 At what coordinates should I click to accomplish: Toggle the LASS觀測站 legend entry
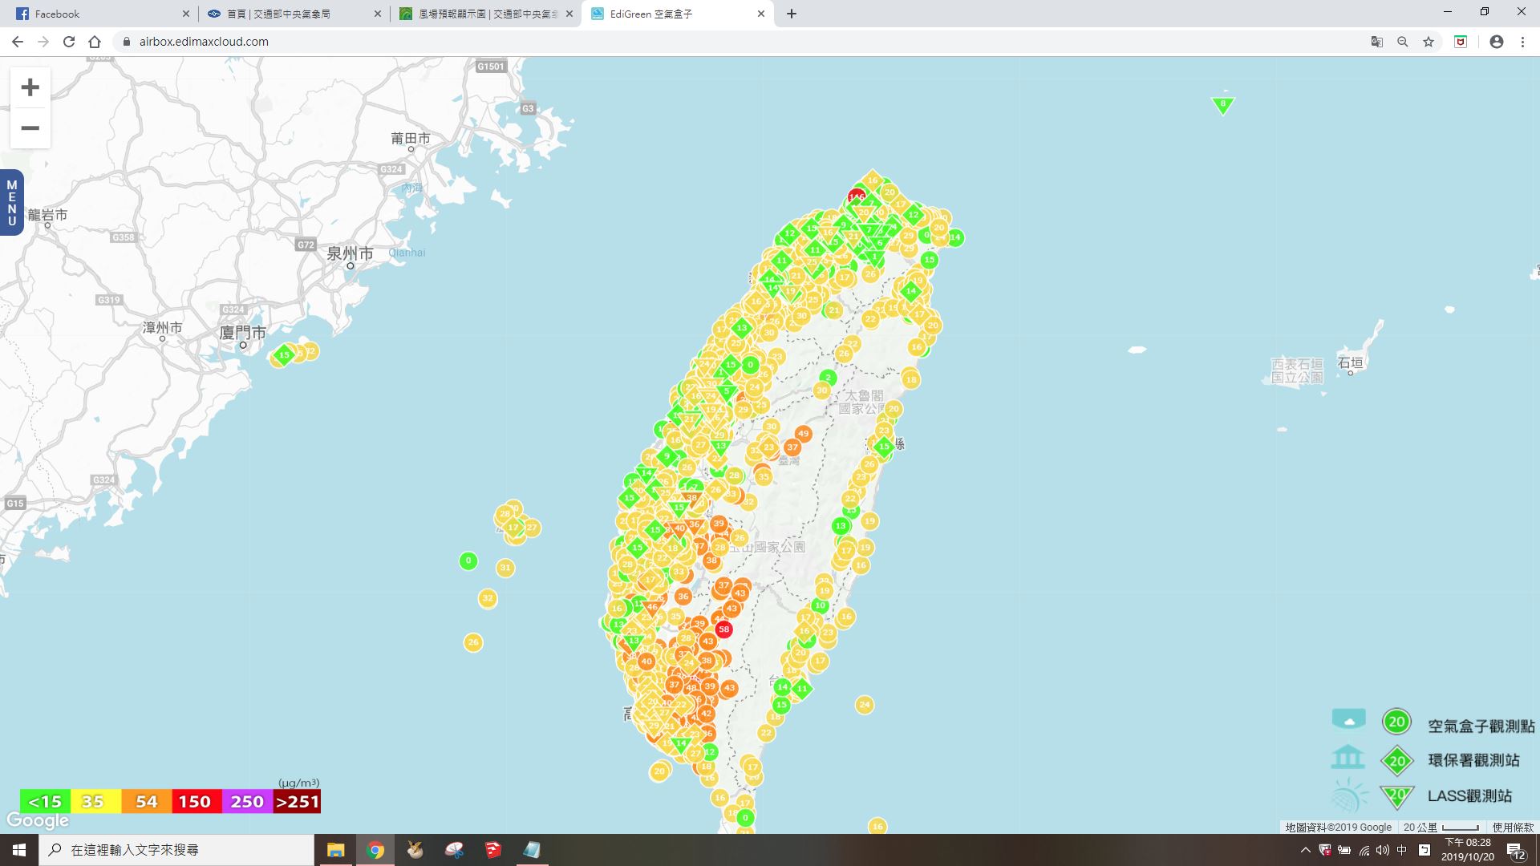pyautogui.click(x=1421, y=795)
